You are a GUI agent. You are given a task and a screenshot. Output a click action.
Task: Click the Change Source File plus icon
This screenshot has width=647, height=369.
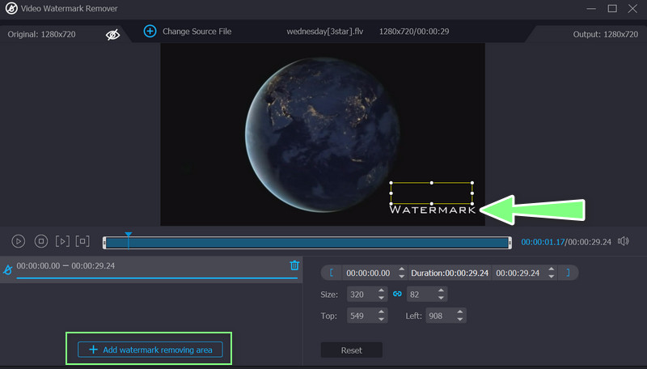(150, 32)
